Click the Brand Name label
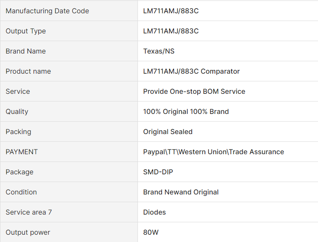Image resolution: width=318 pixels, height=242 pixels. [26, 51]
